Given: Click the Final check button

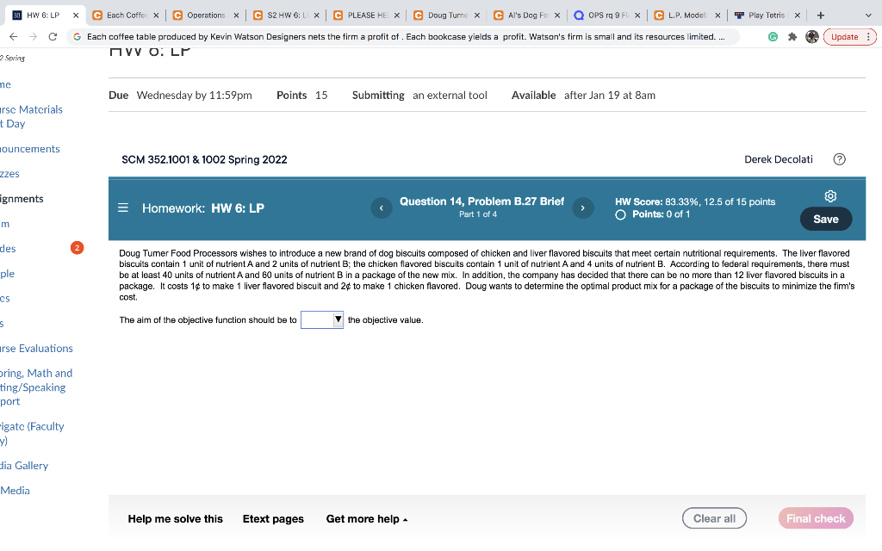Looking at the screenshot, I should (816, 518).
